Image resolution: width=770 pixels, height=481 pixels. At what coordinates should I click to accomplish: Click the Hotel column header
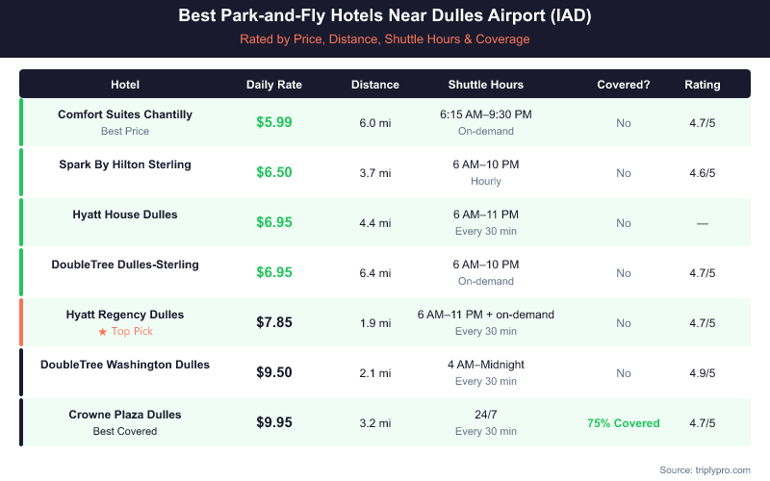(x=125, y=85)
